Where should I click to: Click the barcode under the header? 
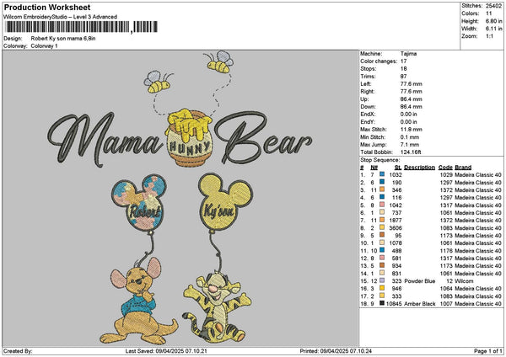point(81,27)
